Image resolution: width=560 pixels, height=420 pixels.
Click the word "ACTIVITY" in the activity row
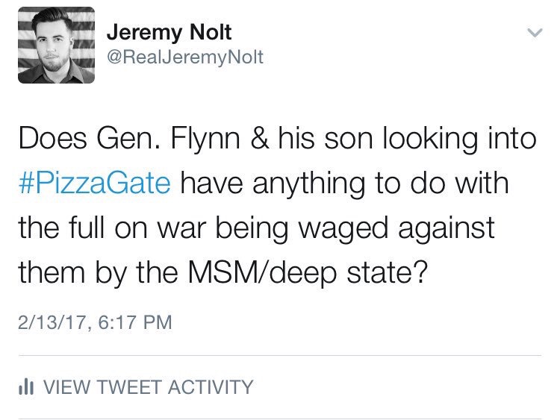click(211, 387)
